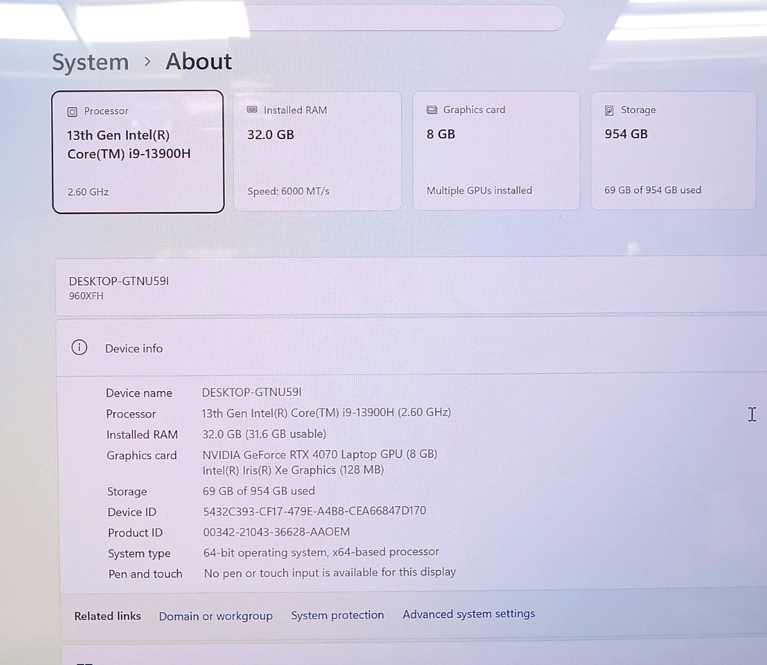Click the Product ID label
767x665 pixels.
(x=135, y=533)
